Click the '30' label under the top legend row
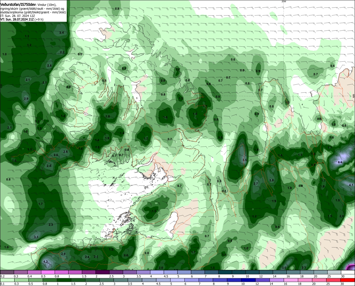The width and height of the screenshot is (355, 286). (x=343, y=276)
